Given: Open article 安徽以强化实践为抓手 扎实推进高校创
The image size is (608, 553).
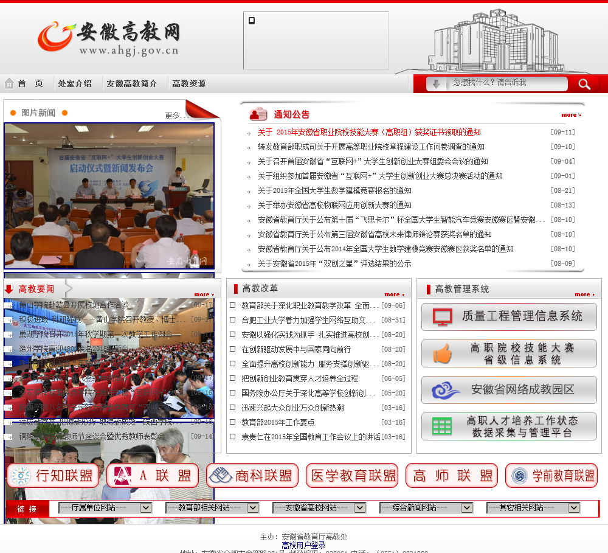Looking at the screenshot, I should (310, 335).
